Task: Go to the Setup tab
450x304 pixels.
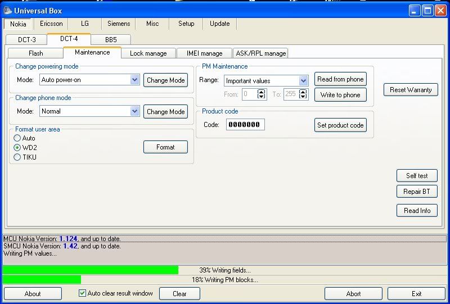Action: click(186, 24)
